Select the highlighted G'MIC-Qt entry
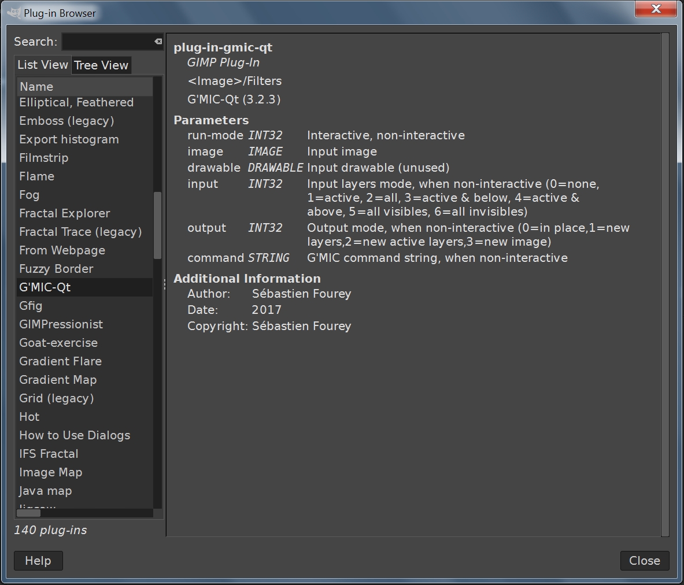This screenshot has height=585, width=684. point(85,287)
